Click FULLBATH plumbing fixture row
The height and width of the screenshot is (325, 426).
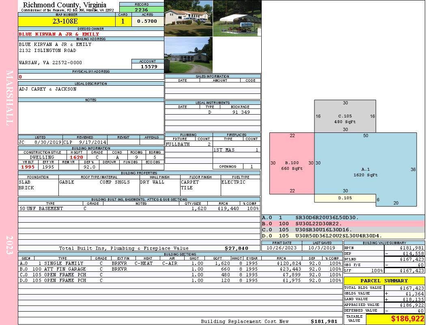(x=189, y=144)
